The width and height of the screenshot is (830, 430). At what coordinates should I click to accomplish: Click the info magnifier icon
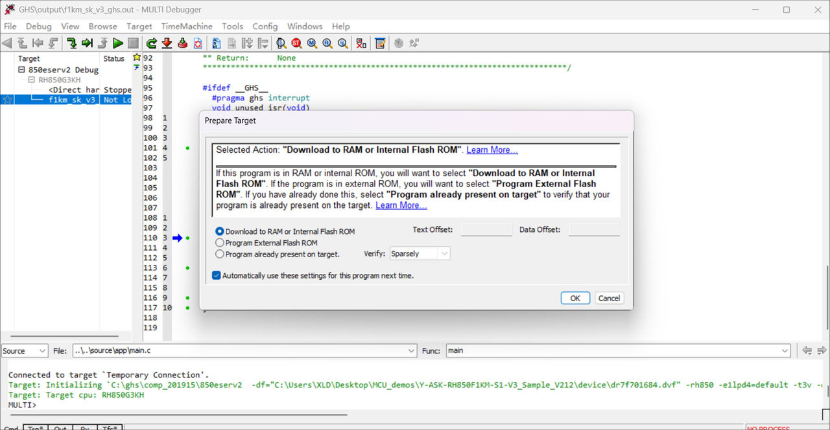tap(342, 43)
